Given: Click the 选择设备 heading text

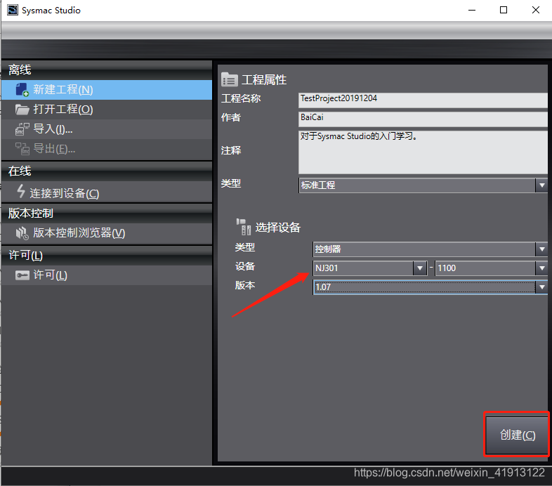Looking at the screenshot, I should pos(278,228).
